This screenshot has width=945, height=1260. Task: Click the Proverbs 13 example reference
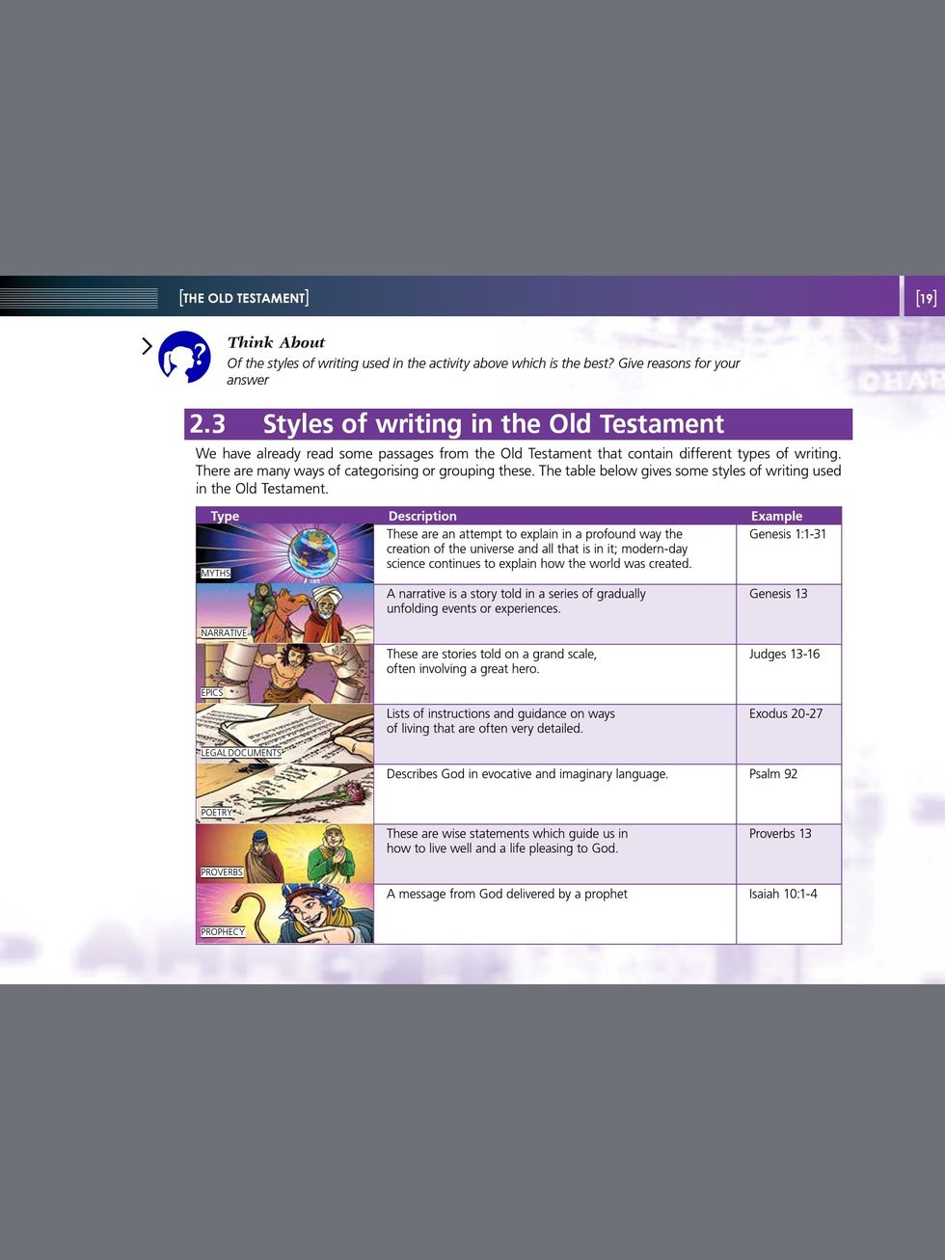coord(779,834)
